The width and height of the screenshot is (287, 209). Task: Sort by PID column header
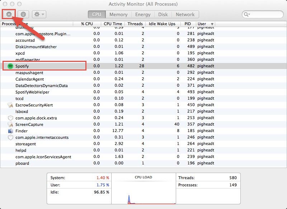click(x=188, y=24)
